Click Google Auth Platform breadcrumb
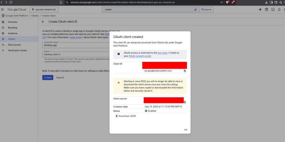 [17, 16]
